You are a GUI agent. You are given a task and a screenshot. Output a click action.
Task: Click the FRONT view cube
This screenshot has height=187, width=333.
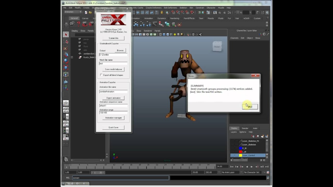pos(217,47)
